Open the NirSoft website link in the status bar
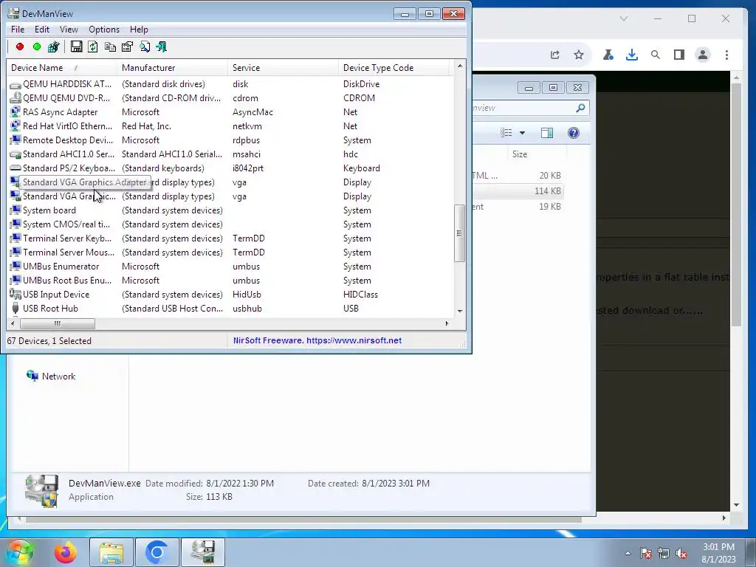Image resolution: width=756 pixels, height=567 pixels. click(317, 340)
